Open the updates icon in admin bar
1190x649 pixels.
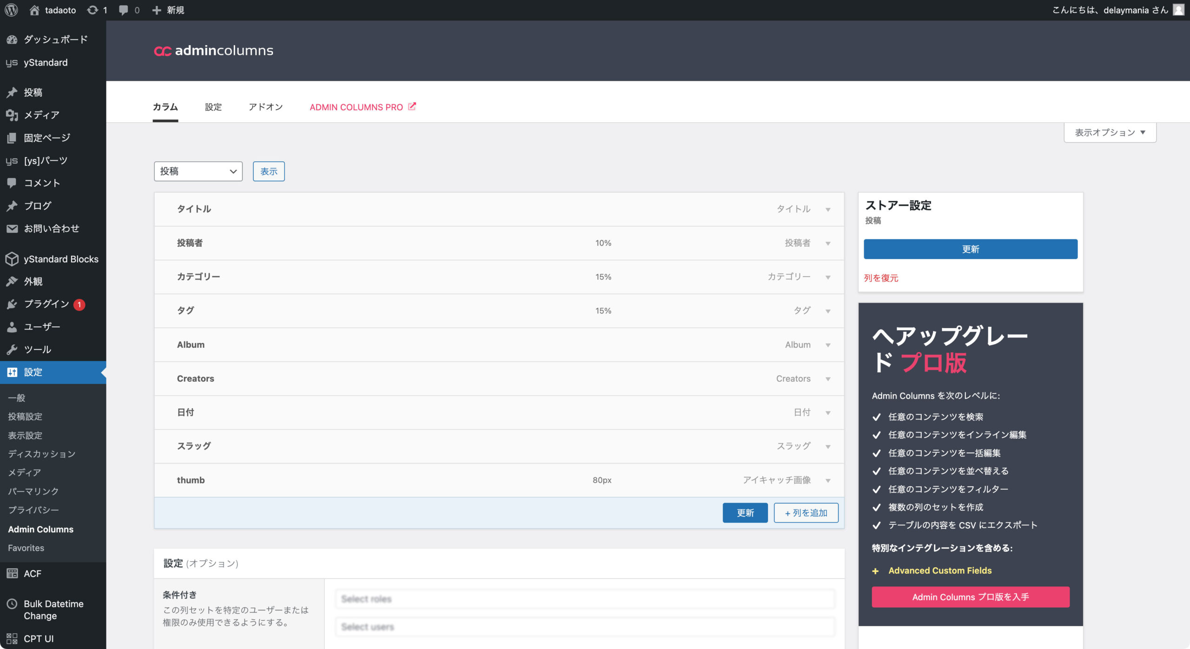(93, 10)
